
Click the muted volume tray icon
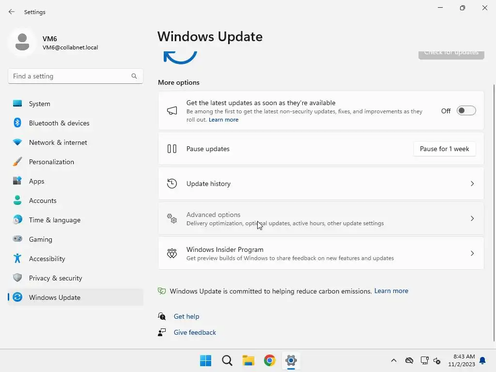click(x=437, y=360)
